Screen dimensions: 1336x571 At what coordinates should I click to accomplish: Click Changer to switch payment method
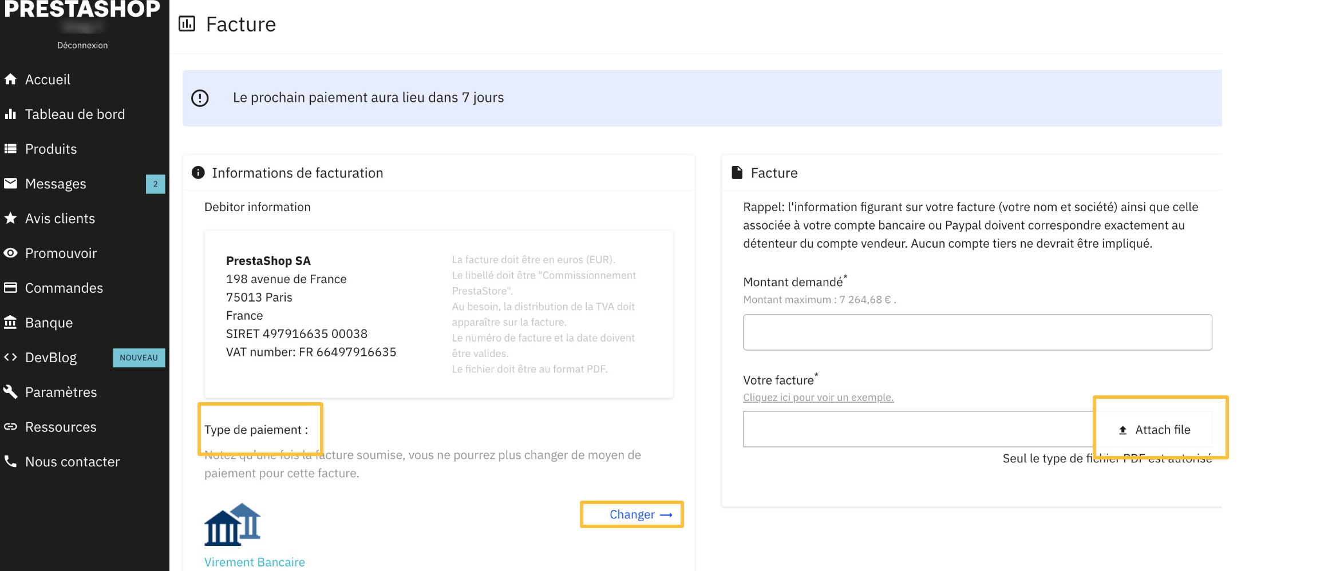point(641,514)
